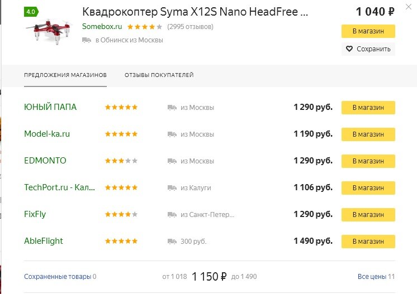
Task: Open the Somebox.ru shop link
Action: pos(102,27)
